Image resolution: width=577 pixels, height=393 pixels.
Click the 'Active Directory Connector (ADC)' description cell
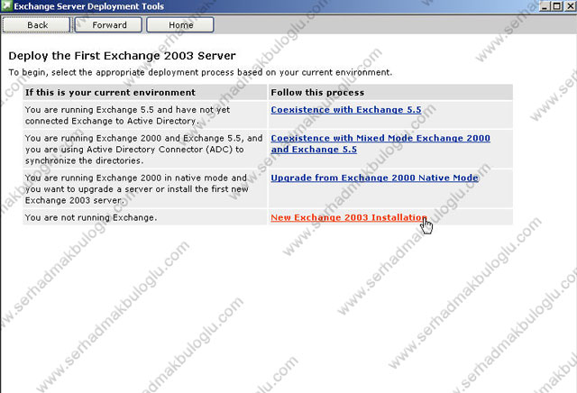(144, 149)
